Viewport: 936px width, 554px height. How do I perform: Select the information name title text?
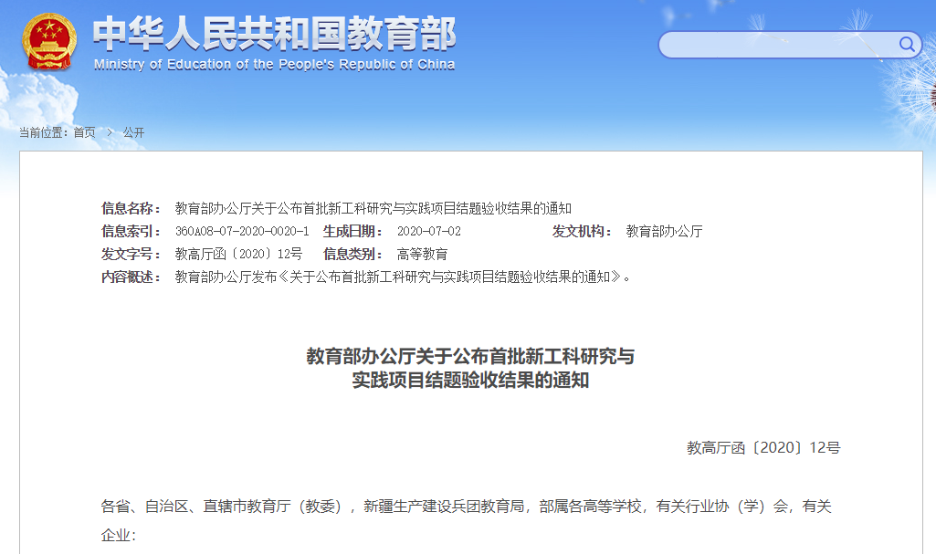(373, 208)
